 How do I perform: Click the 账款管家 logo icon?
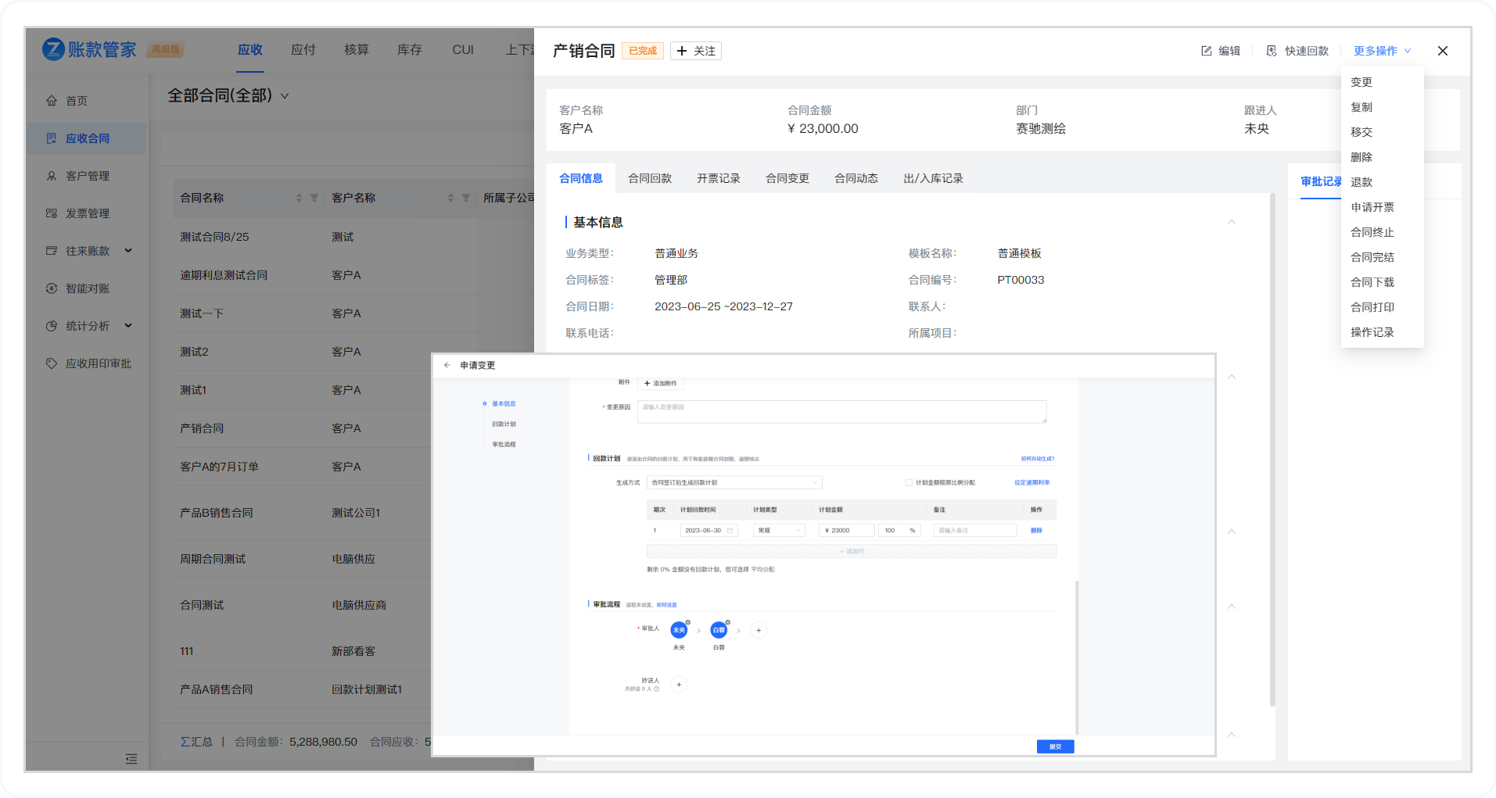coord(53,49)
